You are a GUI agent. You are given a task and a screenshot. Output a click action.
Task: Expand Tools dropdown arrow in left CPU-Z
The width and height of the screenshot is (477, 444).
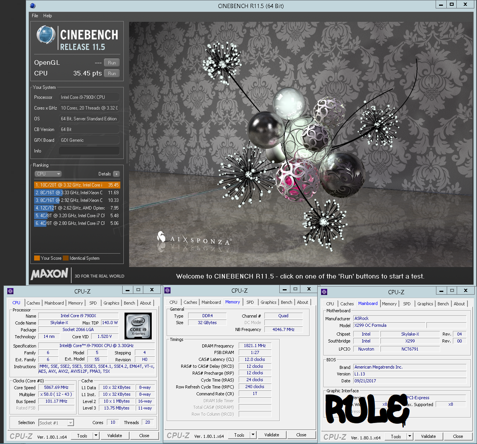click(96, 436)
